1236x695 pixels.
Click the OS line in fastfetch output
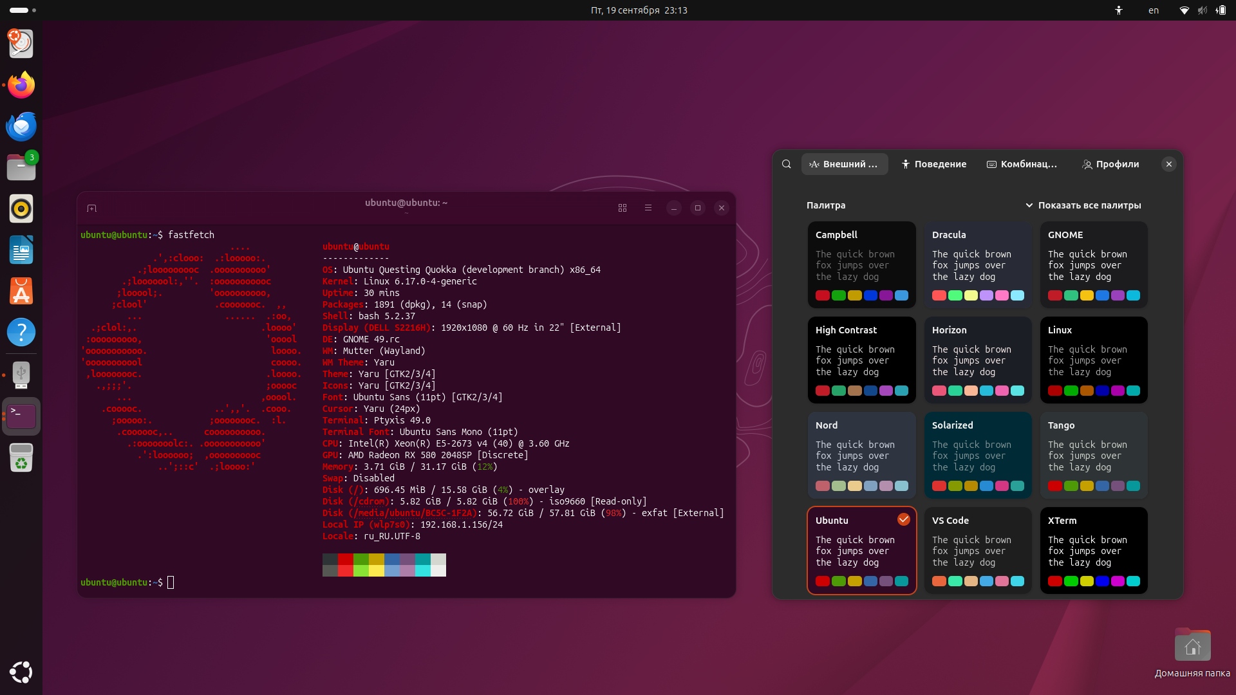(x=462, y=270)
